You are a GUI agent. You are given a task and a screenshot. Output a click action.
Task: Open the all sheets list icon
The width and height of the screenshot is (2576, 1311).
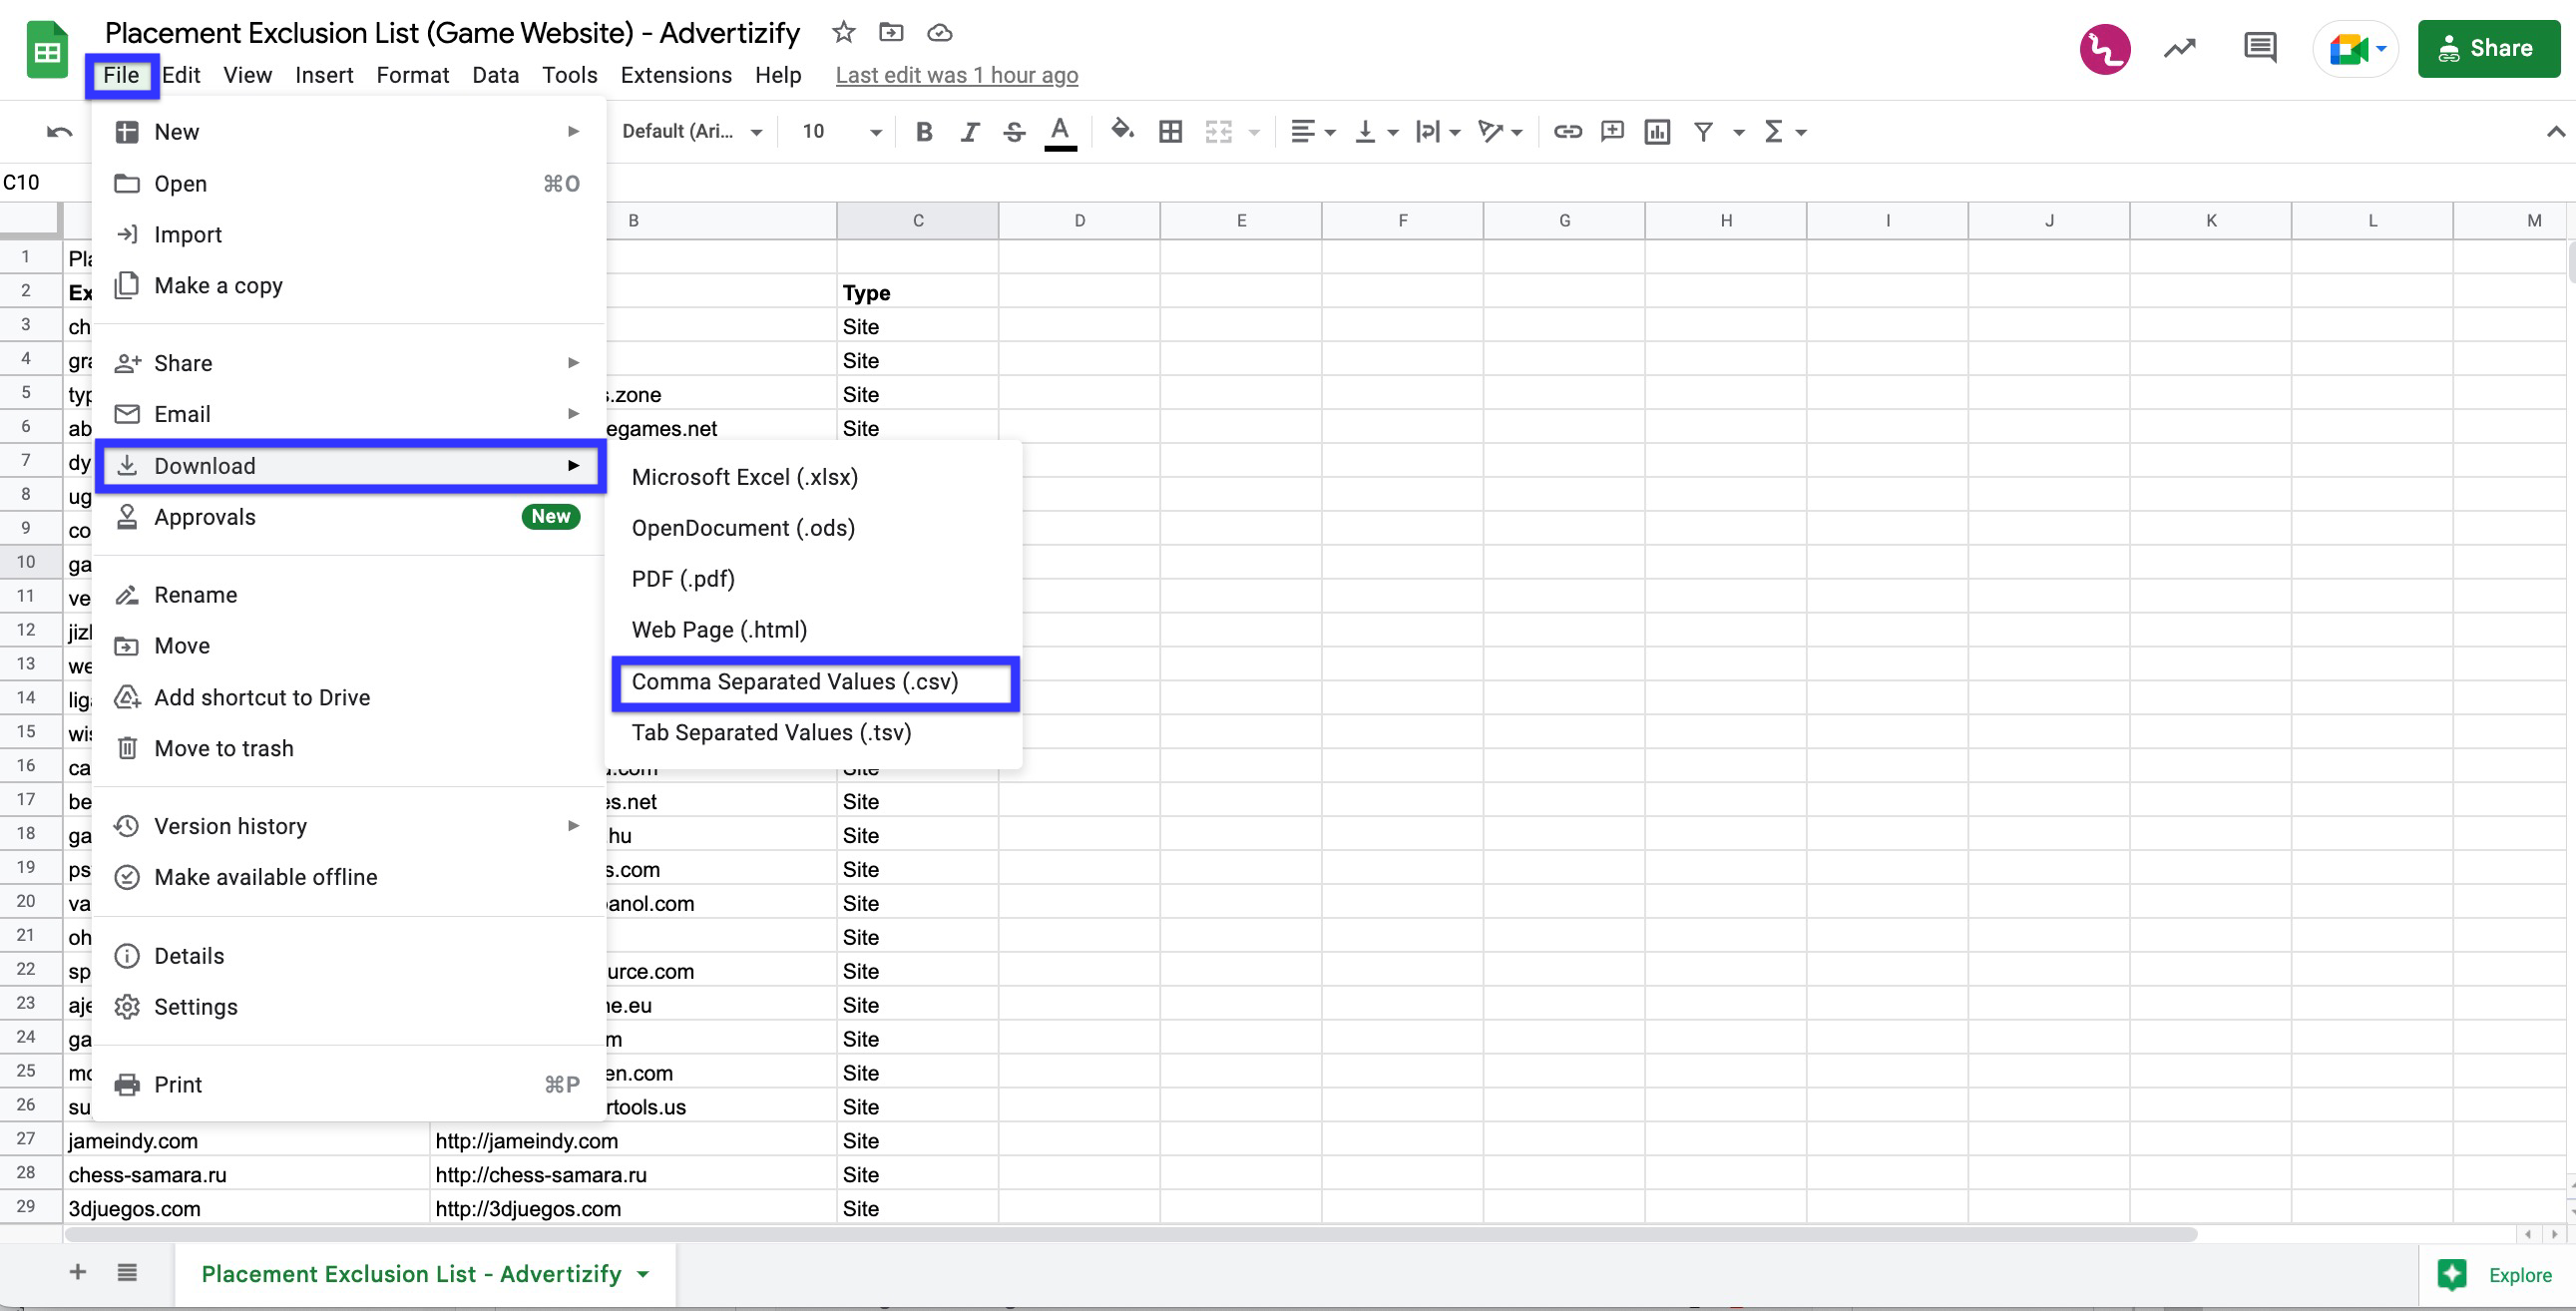tap(127, 1273)
